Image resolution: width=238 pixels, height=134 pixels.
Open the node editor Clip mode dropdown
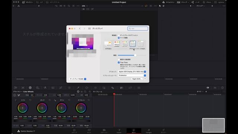click(x=200, y=6)
